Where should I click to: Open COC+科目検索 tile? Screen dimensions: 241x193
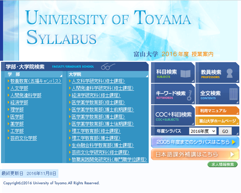[173, 116]
